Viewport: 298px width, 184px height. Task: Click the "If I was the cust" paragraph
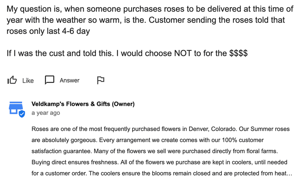point(127,53)
